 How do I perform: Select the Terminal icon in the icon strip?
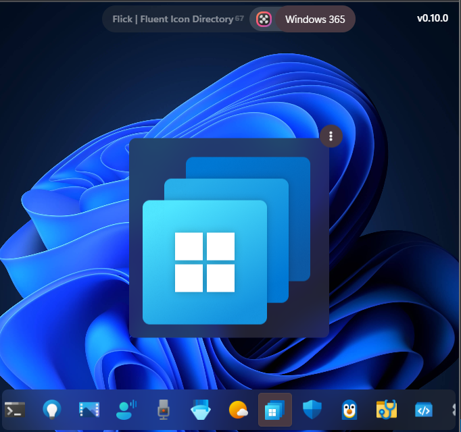[x=15, y=410]
